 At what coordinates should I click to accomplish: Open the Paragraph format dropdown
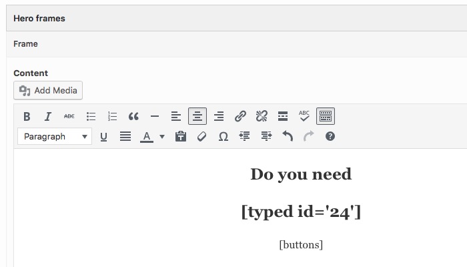click(x=55, y=136)
